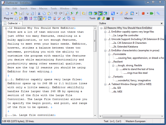Click the Projects plug-in icon
166x125 pixels.
tap(45, 18)
